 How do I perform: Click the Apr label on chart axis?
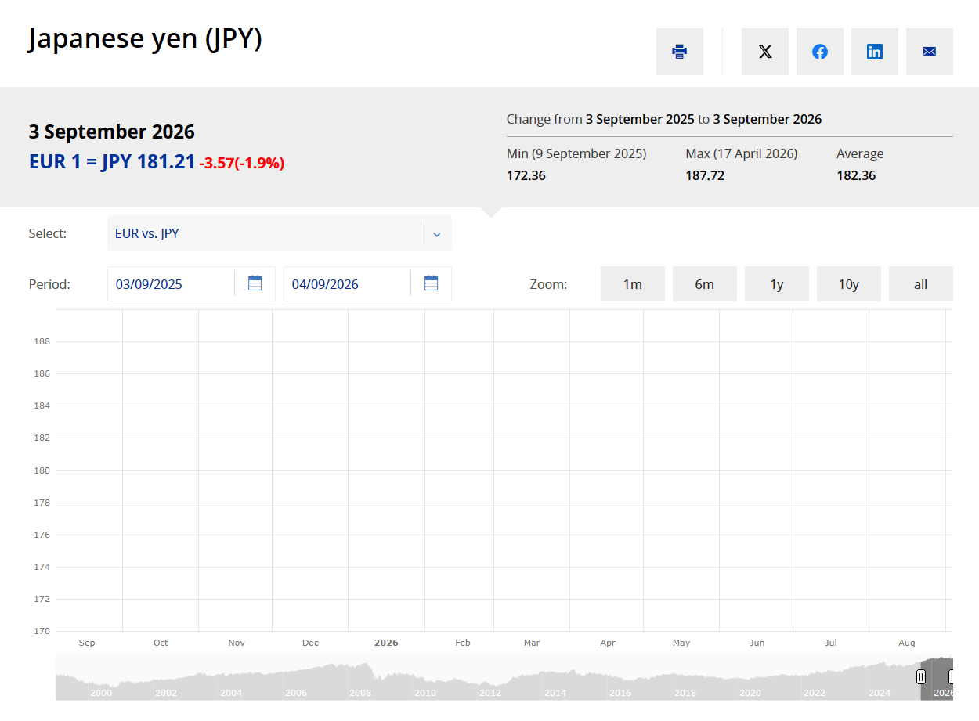tap(608, 643)
